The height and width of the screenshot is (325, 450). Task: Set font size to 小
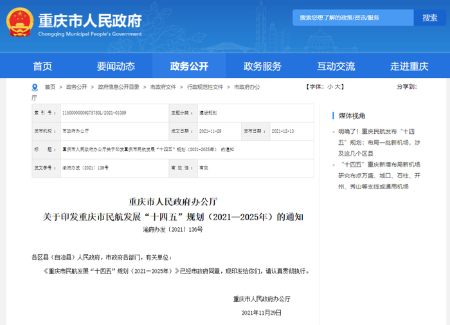pyautogui.click(x=330, y=86)
